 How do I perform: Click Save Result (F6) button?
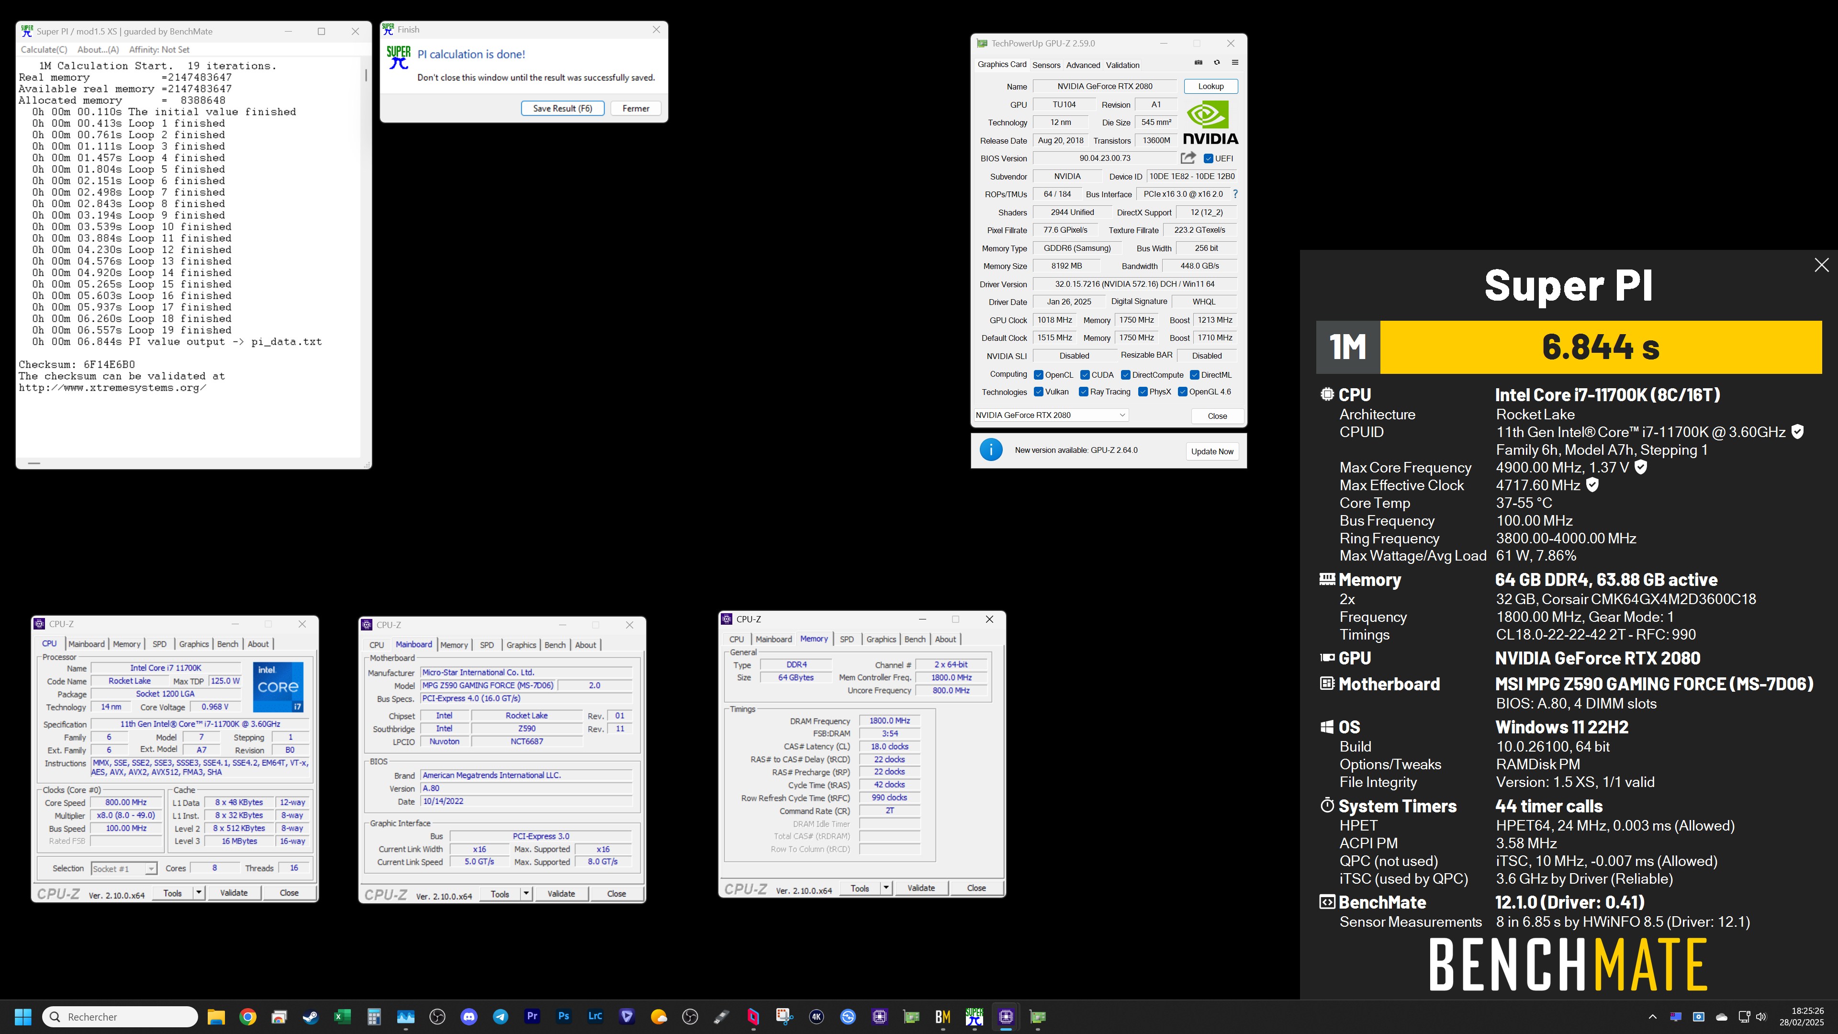(562, 109)
